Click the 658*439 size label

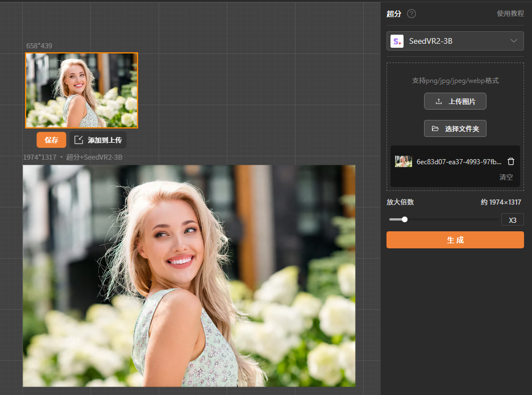(39, 46)
